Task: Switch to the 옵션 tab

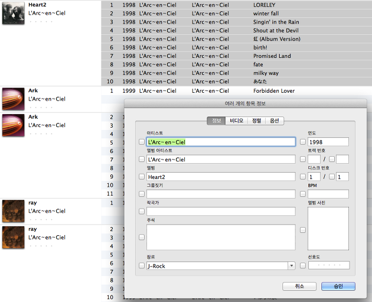Action: 275,121
